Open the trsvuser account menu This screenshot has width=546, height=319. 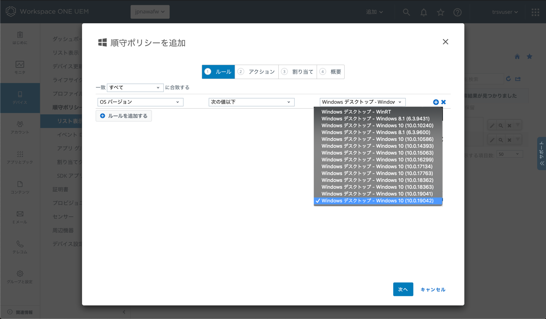[x=505, y=12]
